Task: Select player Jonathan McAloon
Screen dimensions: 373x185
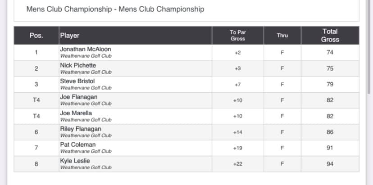Action: pyautogui.click(x=86, y=49)
